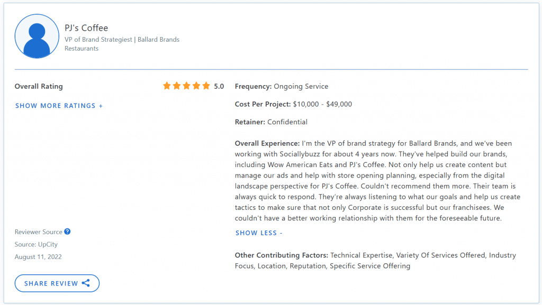Click the third orange rating star
Screen dimensions: 542x305
(186, 86)
